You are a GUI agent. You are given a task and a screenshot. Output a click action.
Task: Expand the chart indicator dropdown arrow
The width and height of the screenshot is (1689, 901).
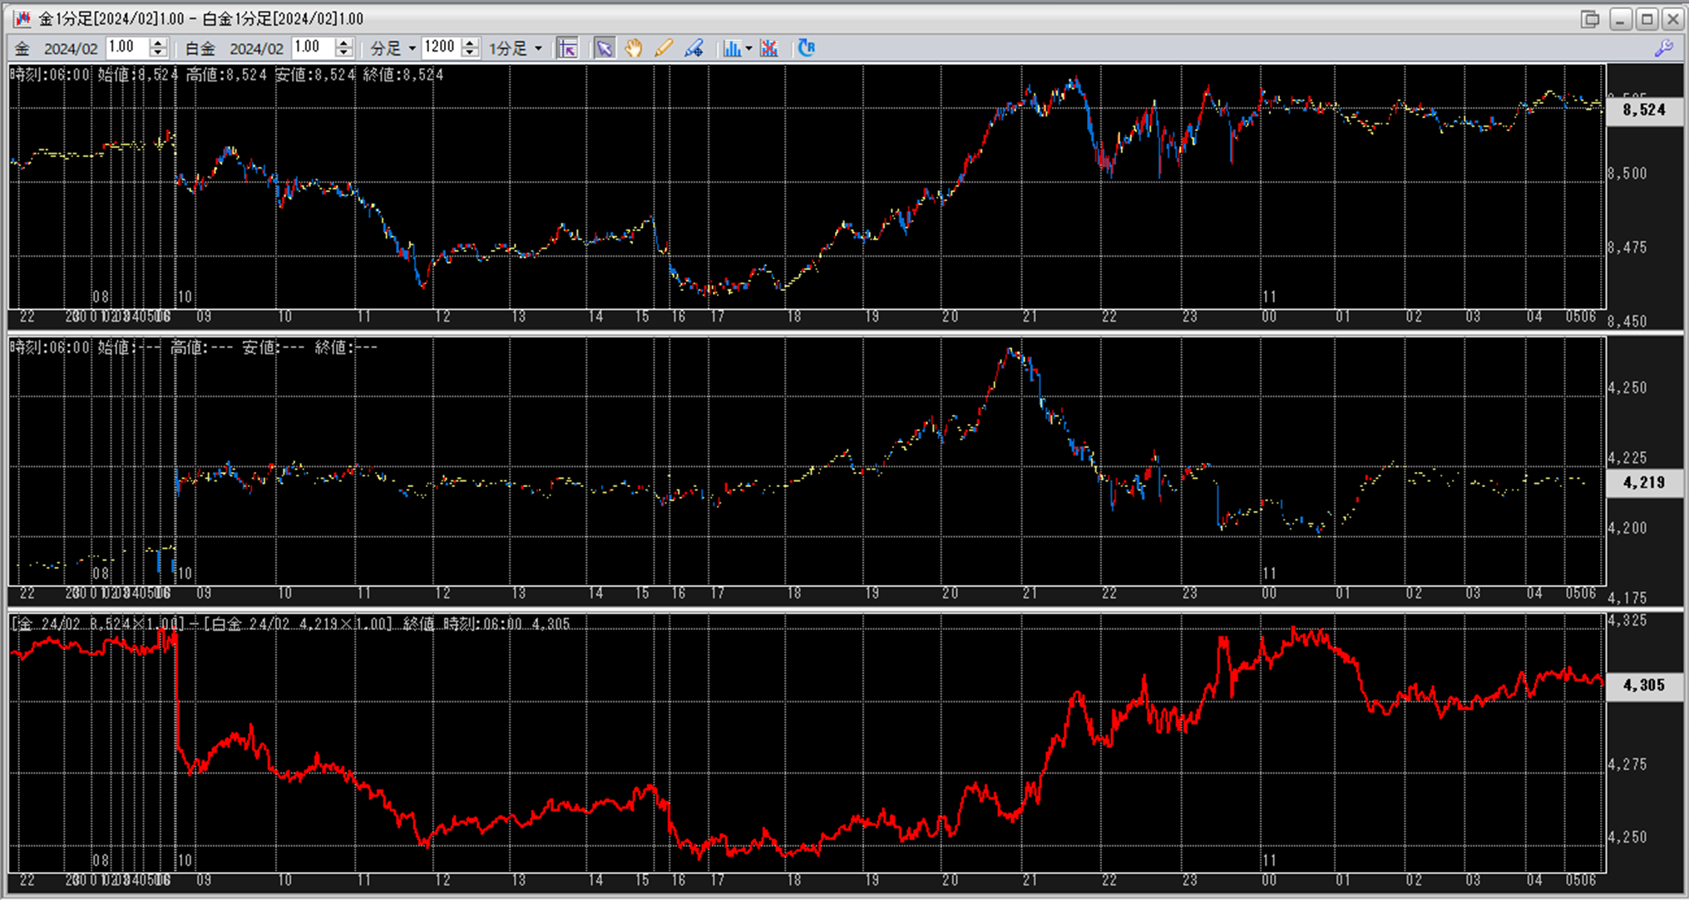coord(748,48)
